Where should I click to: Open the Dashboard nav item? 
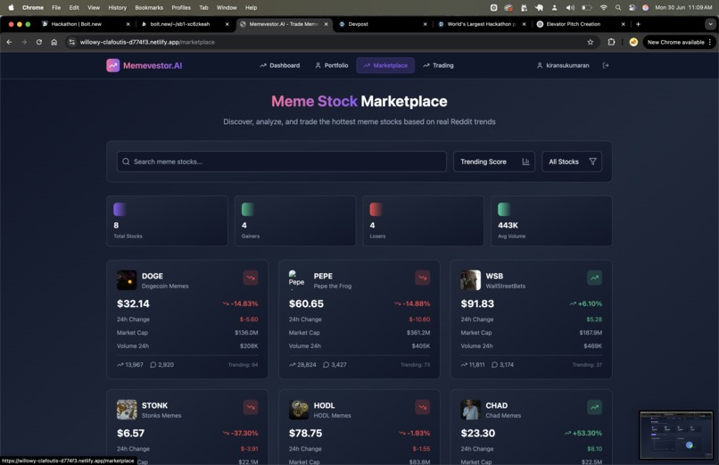point(280,65)
